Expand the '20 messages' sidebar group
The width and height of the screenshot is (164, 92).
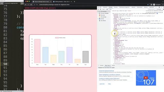click(98, 11)
